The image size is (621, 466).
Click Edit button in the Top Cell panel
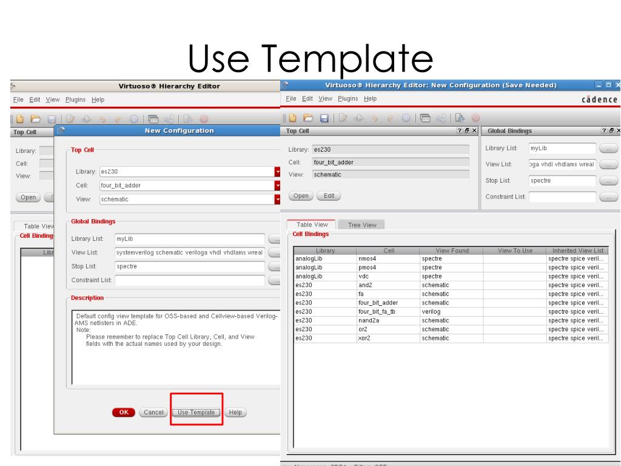[x=329, y=196]
